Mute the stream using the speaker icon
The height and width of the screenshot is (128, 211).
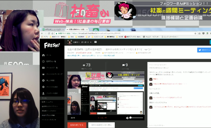pos(128,118)
